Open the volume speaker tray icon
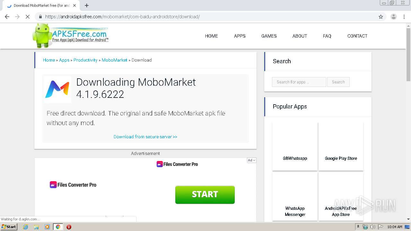The width and height of the screenshot is (411, 231). pyautogui.click(x=372, y=227)
